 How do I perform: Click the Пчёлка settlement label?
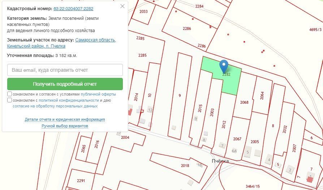tap(220, 161)
